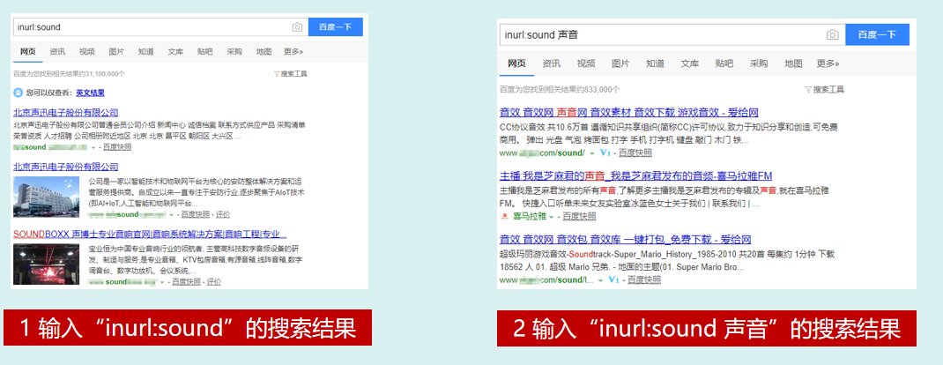
Task: Open the 资讯 tab in the right window
Action: click(552, 63)
